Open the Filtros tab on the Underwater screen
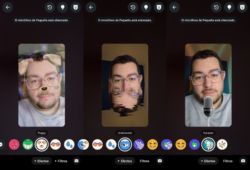250x170 pixels. (x=145, y=161)
